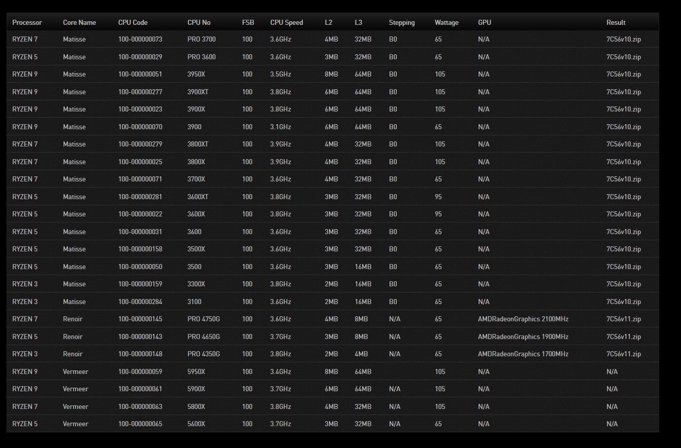
Task: Select CPU code 100-000000031
Action: [140, 232]
